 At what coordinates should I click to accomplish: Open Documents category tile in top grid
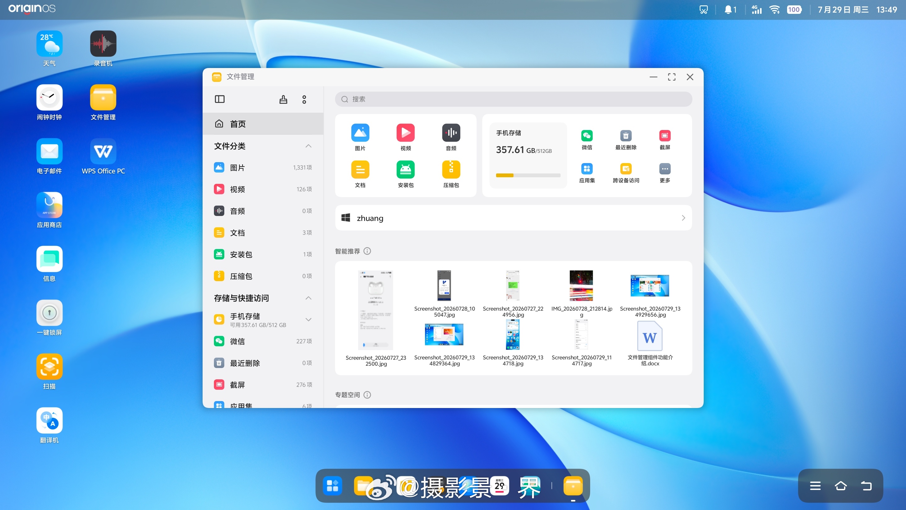coord(360,174)
